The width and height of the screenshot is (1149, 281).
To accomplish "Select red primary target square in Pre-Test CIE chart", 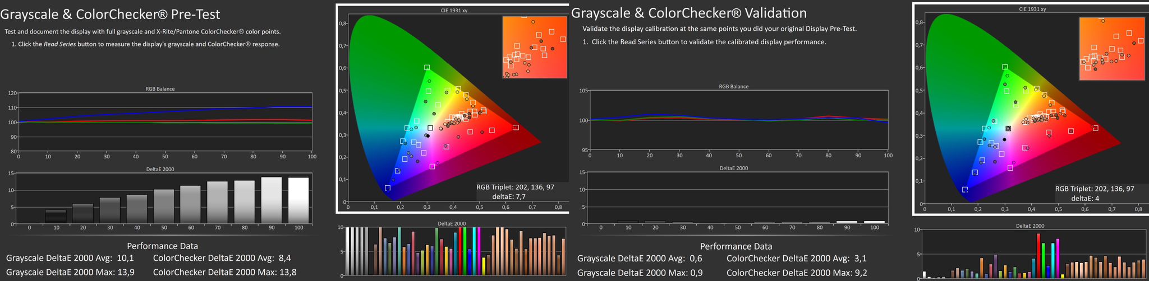I will [516, 128].
